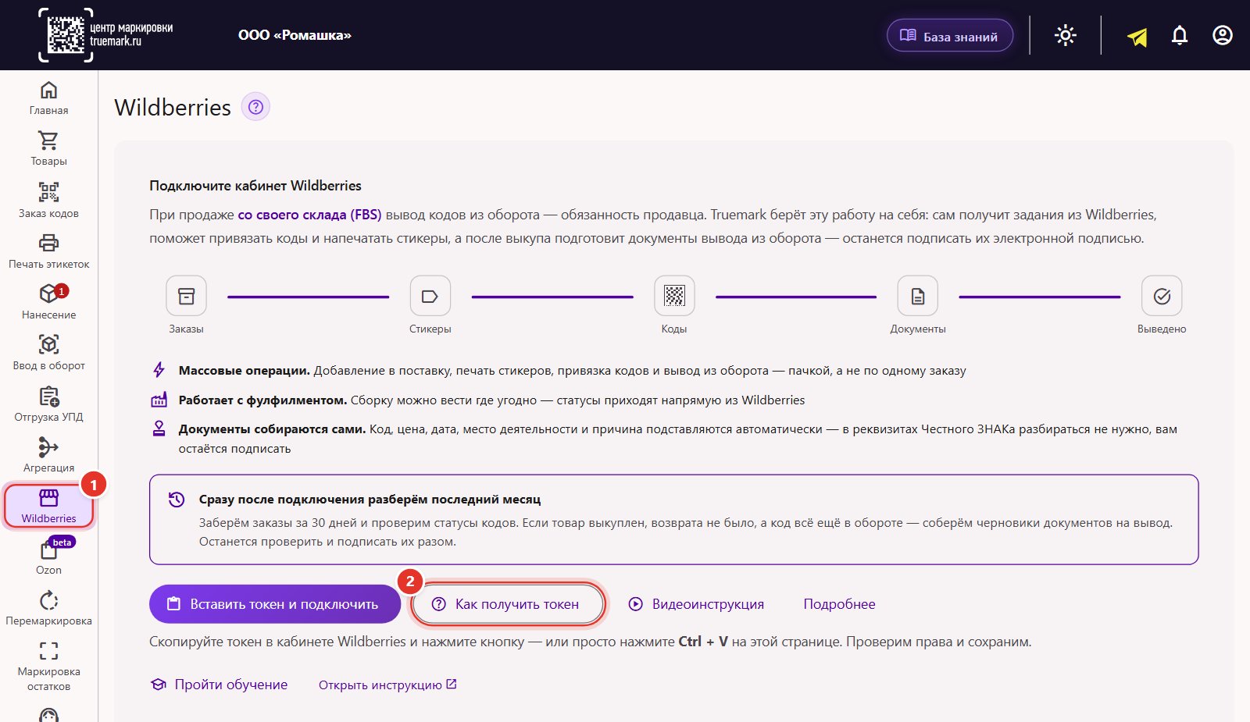The image size is (1250, 722).
Task: Open Печать этикеток section
Action: 48,251
